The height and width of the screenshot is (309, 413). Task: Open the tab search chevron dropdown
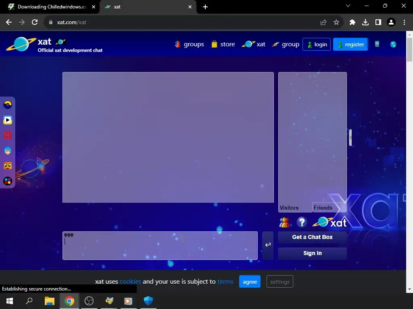348,6
